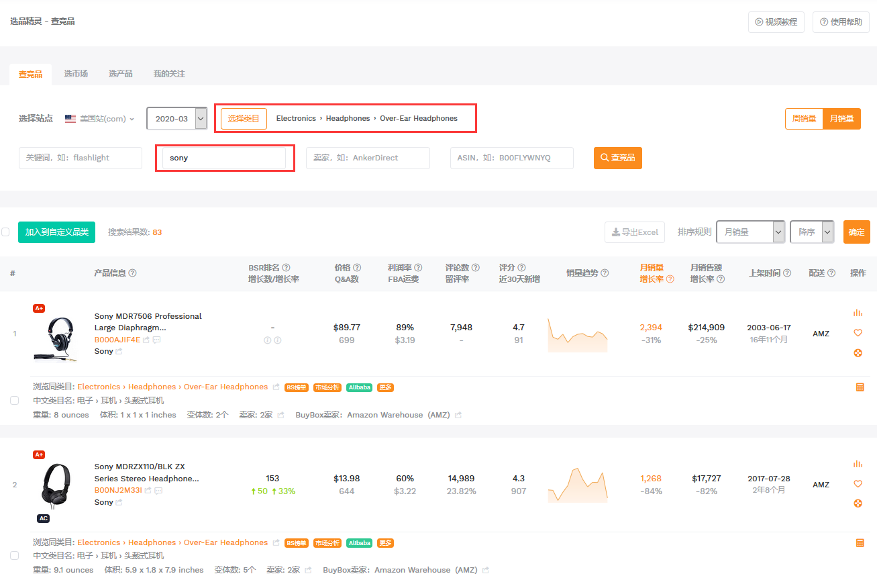Screen dimensions: 877x580
Task: Open the bar chart icon for Sony MDRZX110/BLK
Action: (858, 464)
